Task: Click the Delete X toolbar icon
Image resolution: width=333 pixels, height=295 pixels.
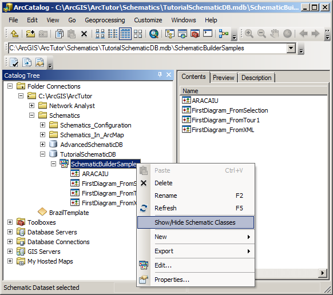Action: click(x=84, y=34)
